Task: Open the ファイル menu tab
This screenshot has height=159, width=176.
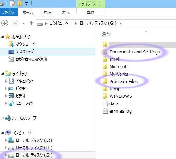Action: 8,12
